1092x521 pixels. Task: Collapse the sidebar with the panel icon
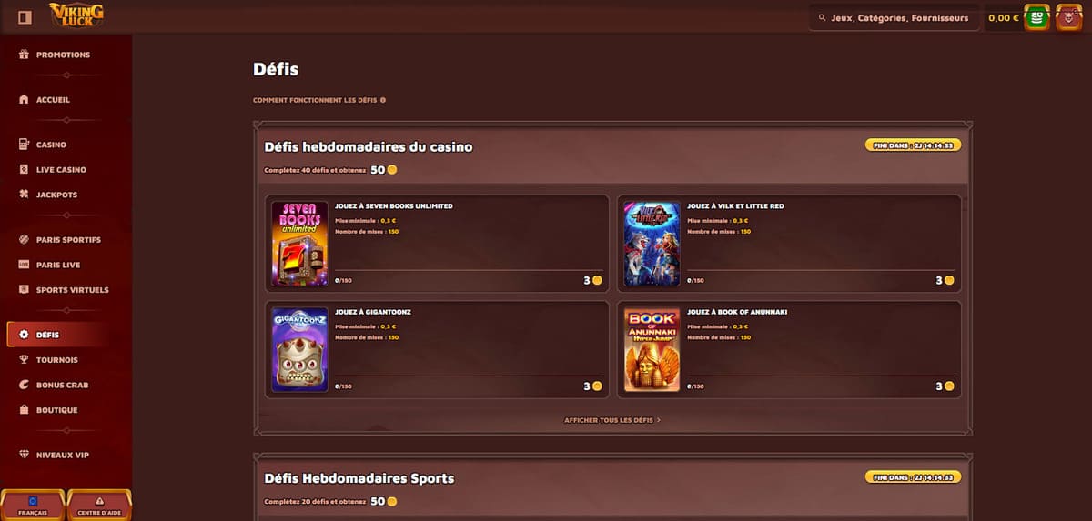tap(25, 17)
